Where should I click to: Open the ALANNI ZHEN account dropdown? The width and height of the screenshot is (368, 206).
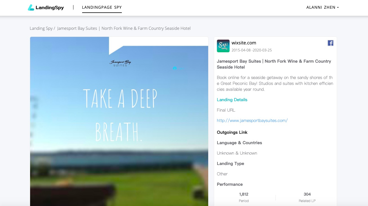click(322, 7)
